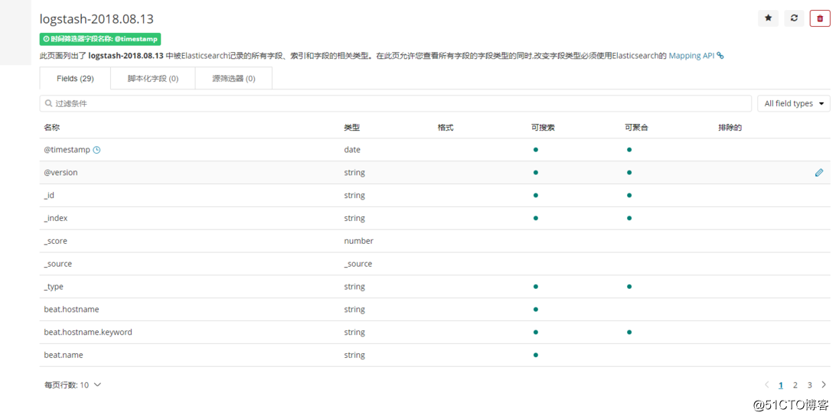Click the number type of _score
This screenshot has height=419, width=836.
point(359,241)
